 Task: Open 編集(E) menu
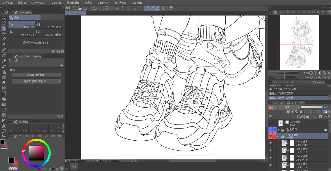point(22,2)
